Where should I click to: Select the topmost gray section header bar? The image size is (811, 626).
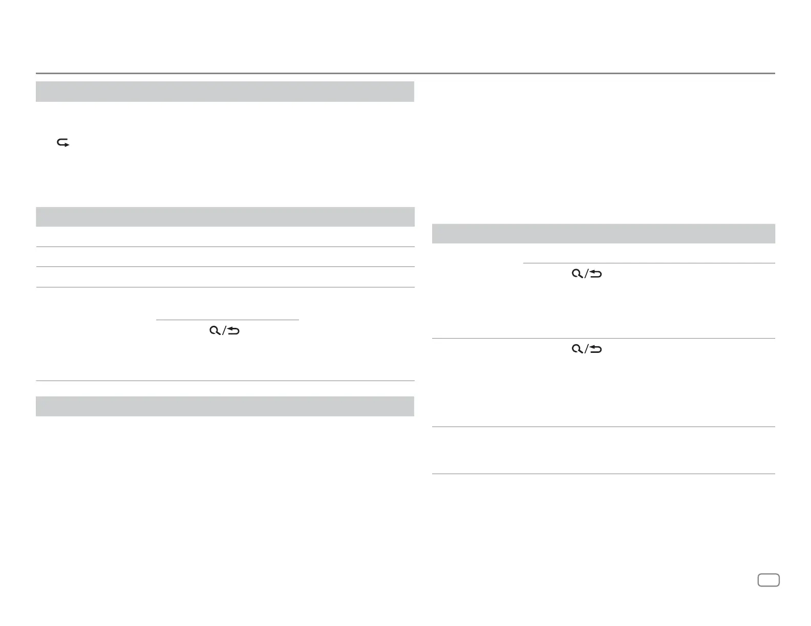click(225, 92)
